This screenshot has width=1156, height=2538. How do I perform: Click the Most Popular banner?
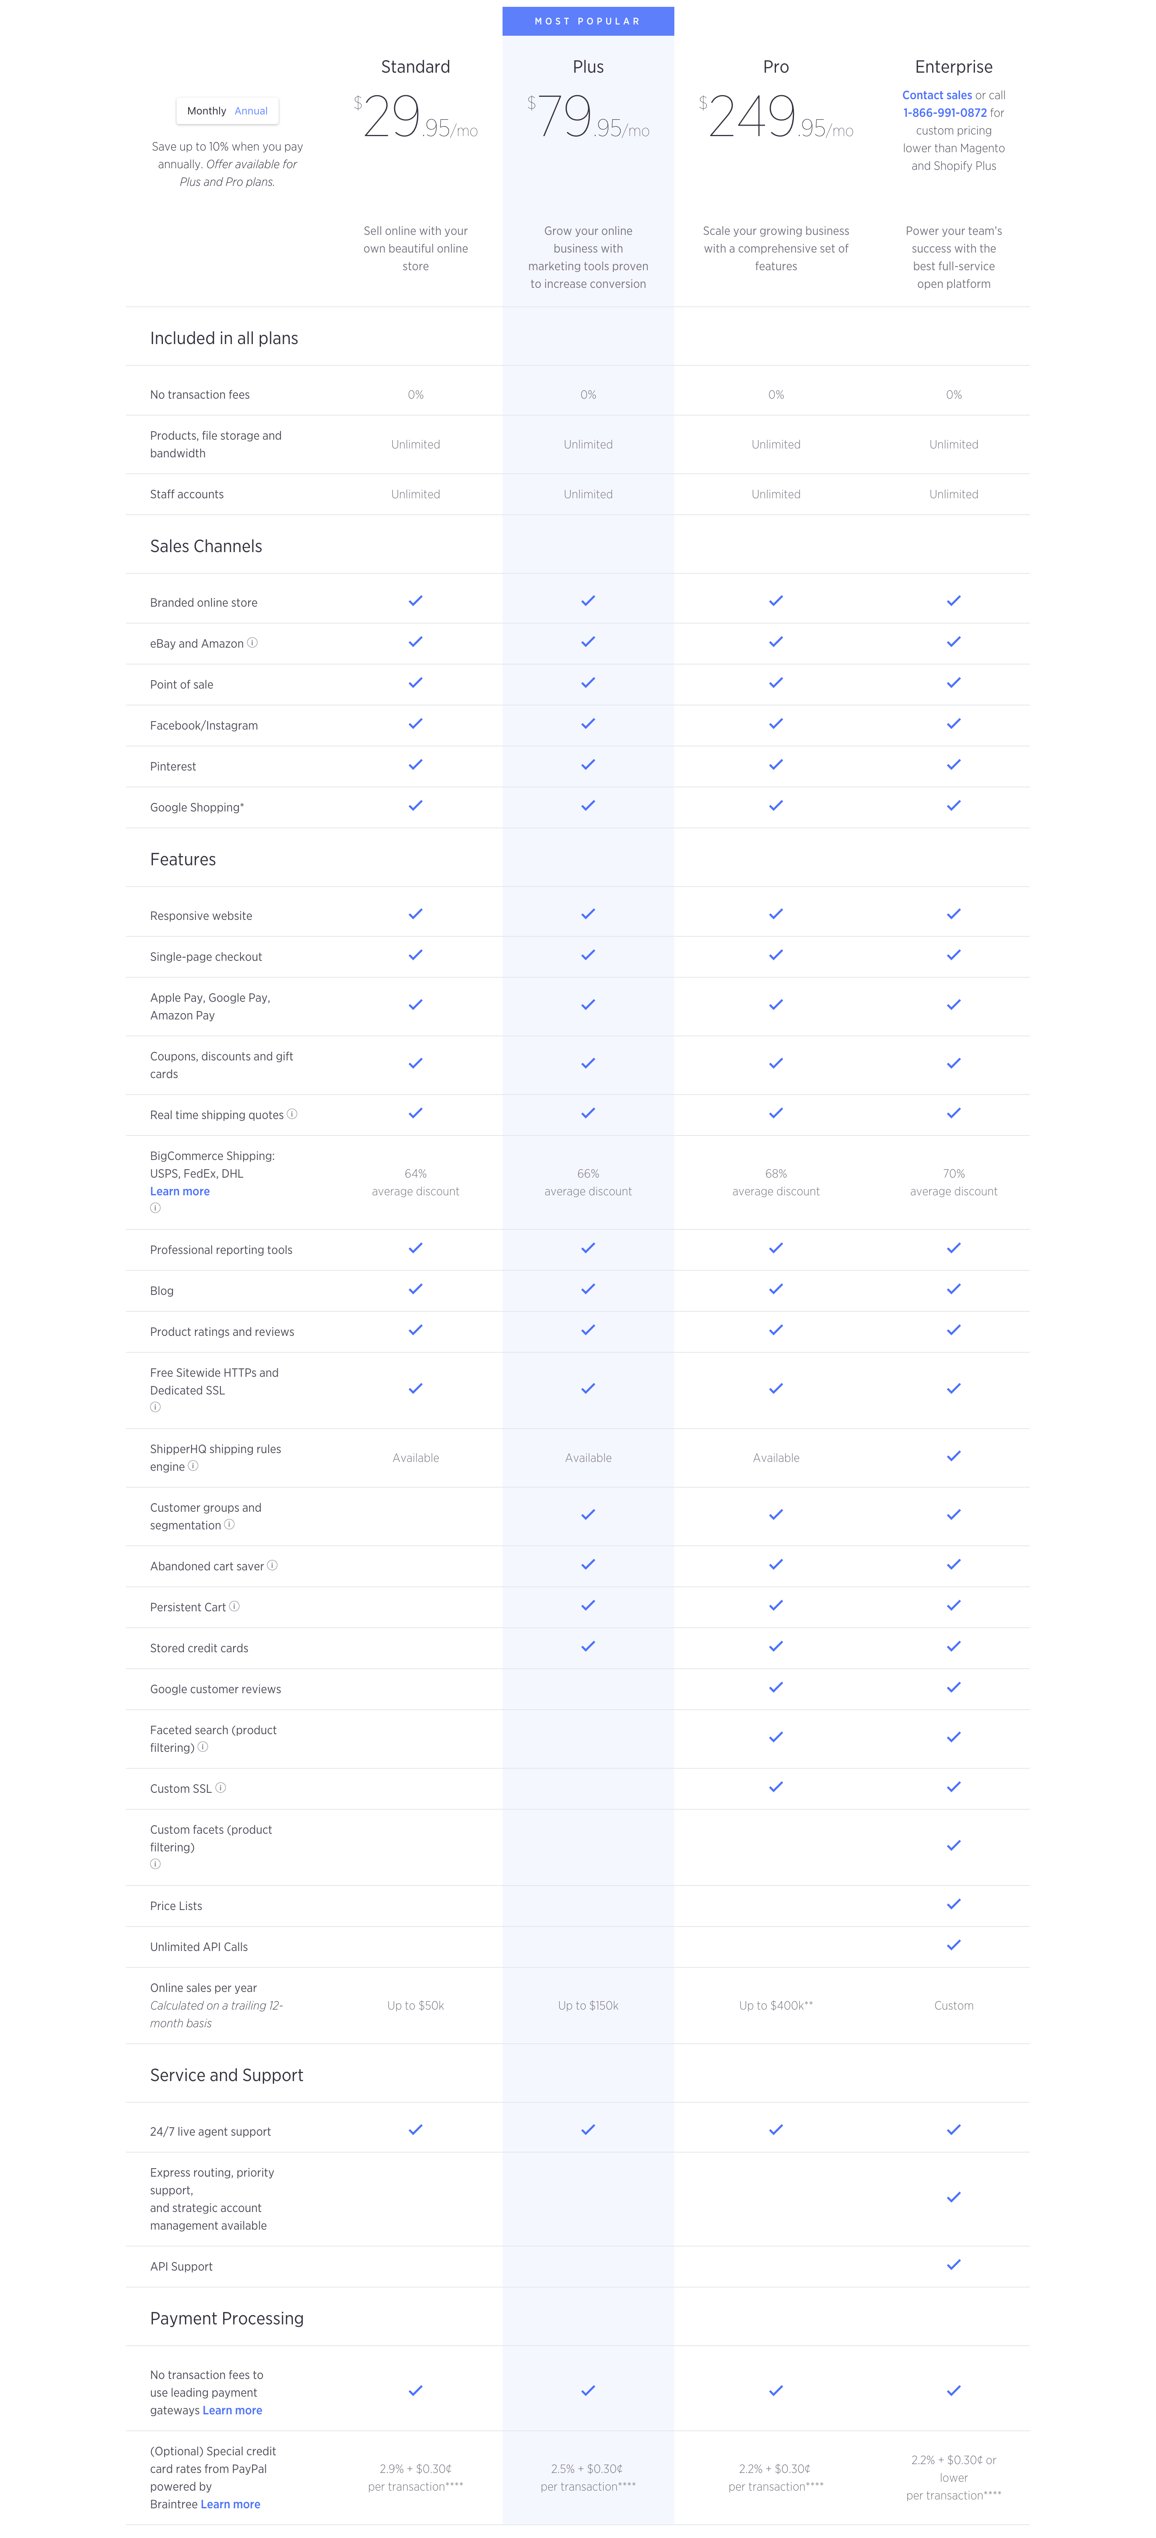pos(588,21)
